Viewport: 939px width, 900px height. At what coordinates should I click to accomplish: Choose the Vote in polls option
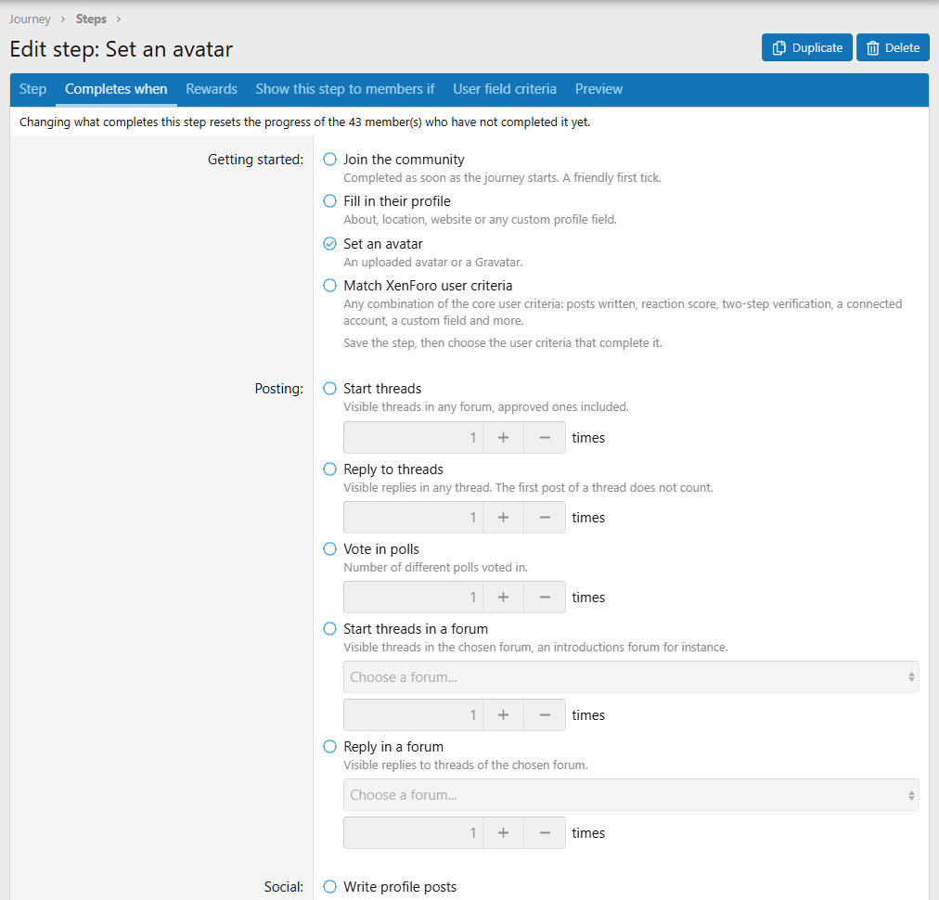tap(330, 549)
